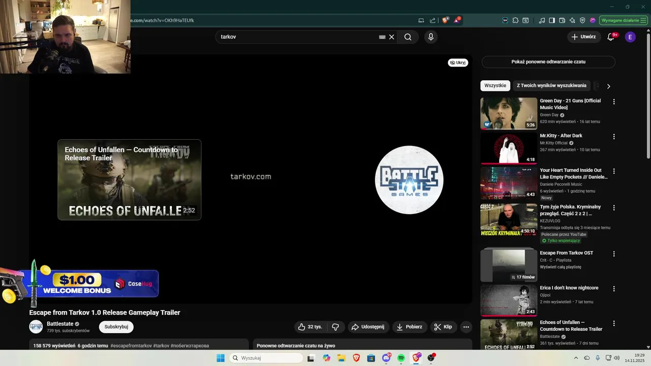The image size is (651, 366).
Task: Click the Subskrybuj button
Action: [x=116, y=327]
